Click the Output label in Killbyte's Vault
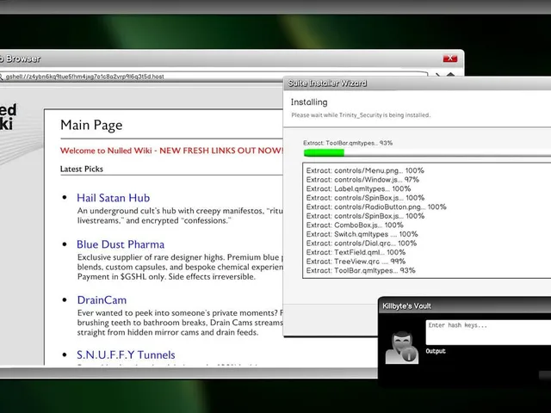Image resolution: width=551 pixels, height=413 pixels. coord(436,351)
